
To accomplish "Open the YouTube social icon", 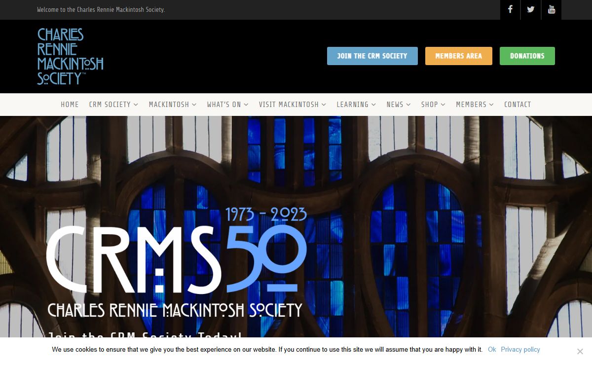I will pyautogui.click(x=552, y=9).
